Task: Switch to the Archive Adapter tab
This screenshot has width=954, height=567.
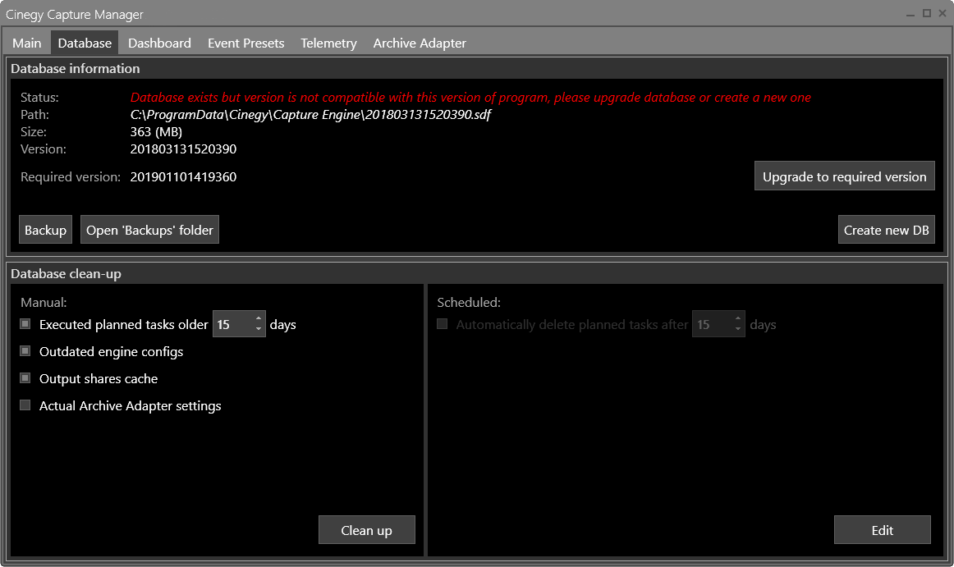Action: (420, 43)
